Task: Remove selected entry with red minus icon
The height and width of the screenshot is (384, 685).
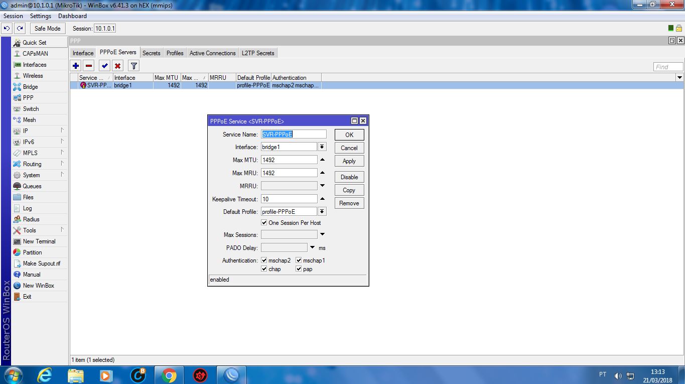Action: pyautogui.click(x=89, y=66)
